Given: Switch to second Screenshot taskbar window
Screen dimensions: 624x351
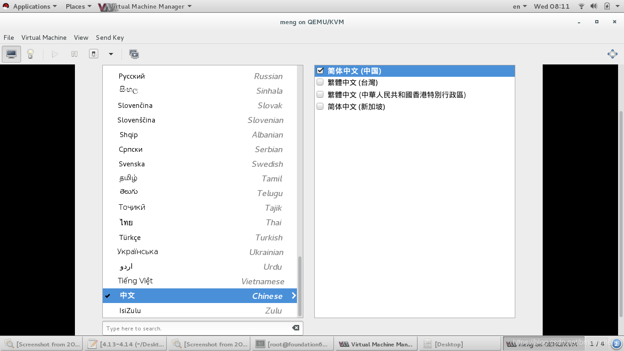Looking at the screenshot, I should point(210,344).
